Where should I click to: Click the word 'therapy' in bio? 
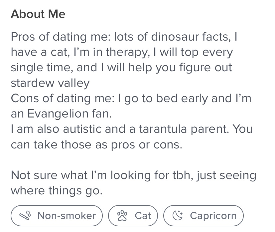point(128,52)
